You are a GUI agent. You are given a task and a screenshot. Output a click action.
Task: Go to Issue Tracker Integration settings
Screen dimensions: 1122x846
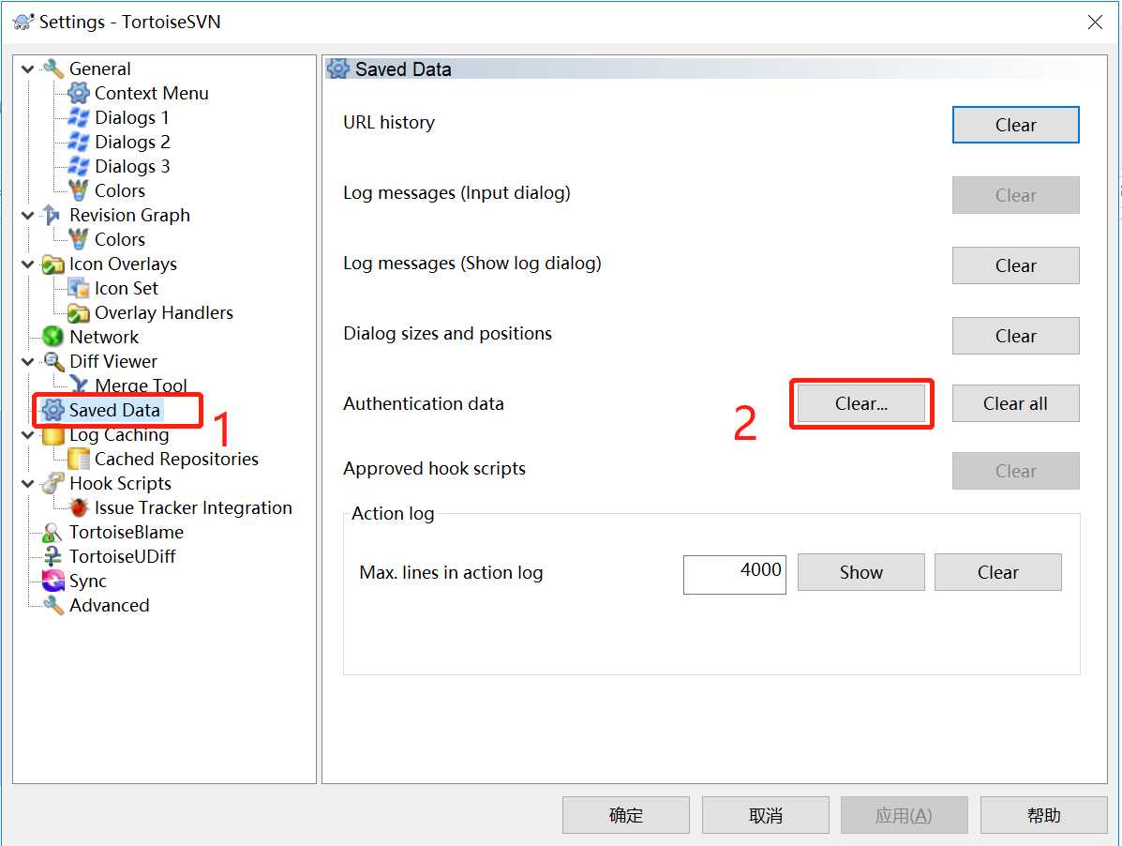tap(193, 507)
